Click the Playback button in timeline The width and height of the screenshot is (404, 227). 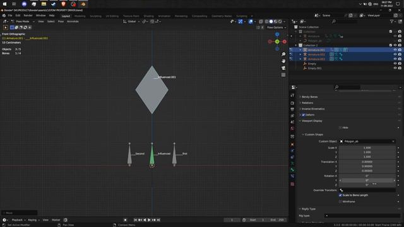pos(18,220)
